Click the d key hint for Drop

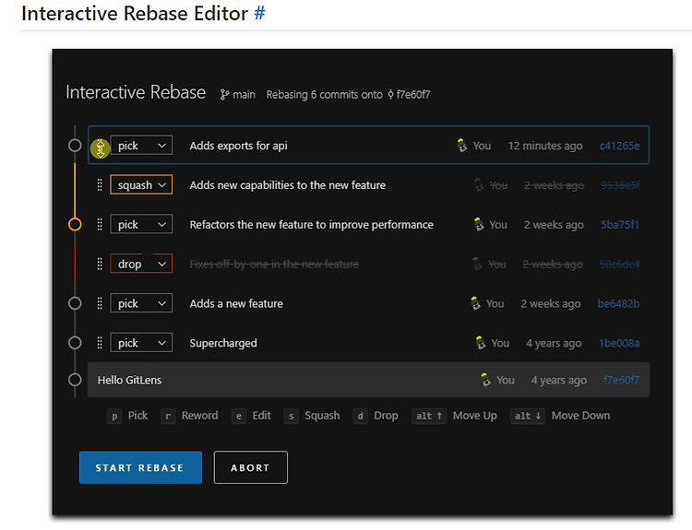pos(360,416)
